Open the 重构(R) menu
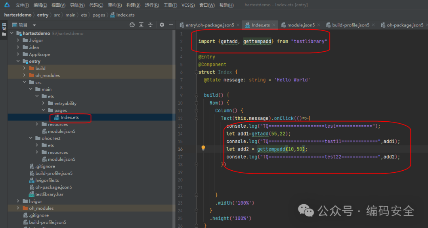Screen dimensions: 428x228 tap(115, 5)
